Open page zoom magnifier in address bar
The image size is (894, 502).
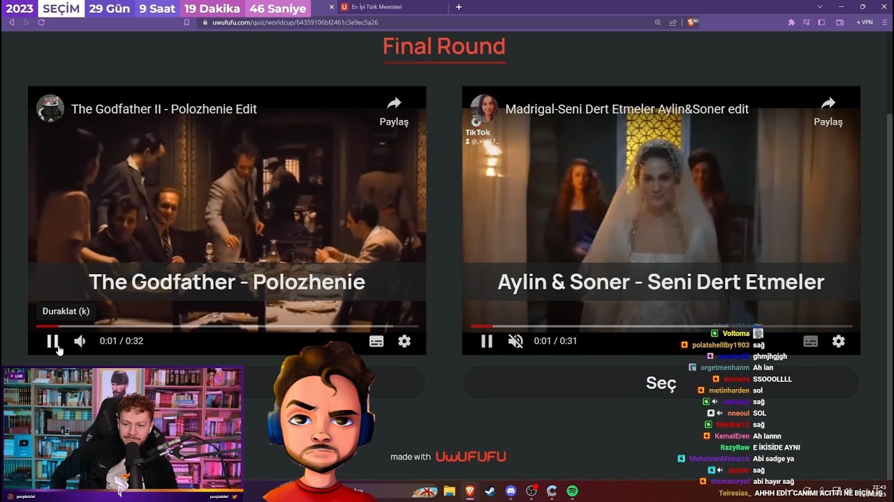coord(658,22)
